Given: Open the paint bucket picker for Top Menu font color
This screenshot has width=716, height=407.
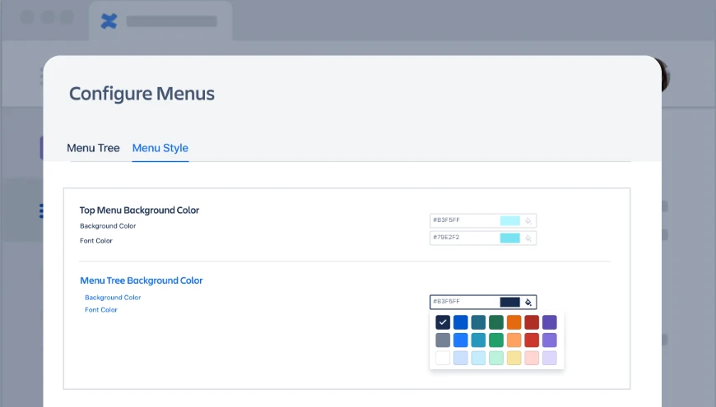Looking at the screenshot, I should tap(528, 238).
